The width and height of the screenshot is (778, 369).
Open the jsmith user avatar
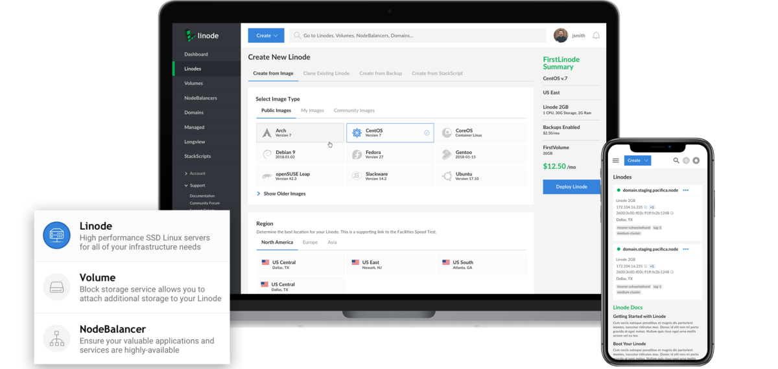pyautogui.click(x=561, y=36)
